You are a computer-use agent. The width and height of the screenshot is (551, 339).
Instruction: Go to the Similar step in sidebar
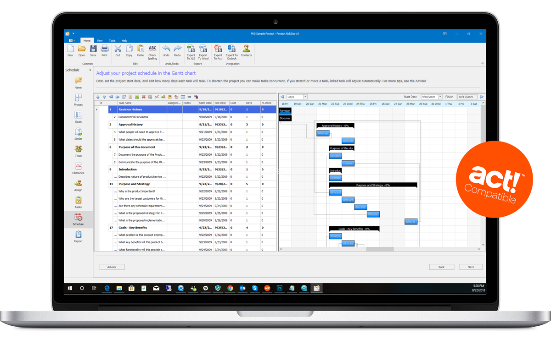[79, 134]
